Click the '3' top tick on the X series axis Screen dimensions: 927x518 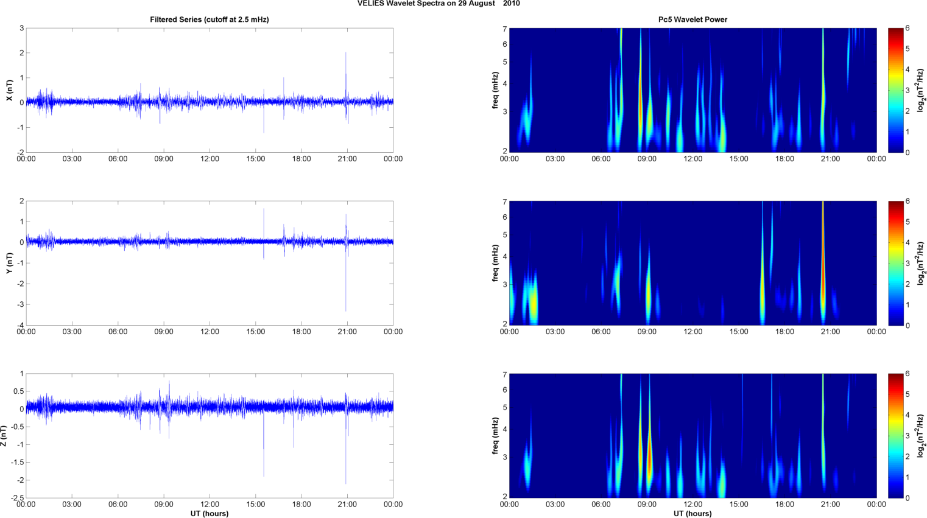[22, 28]
